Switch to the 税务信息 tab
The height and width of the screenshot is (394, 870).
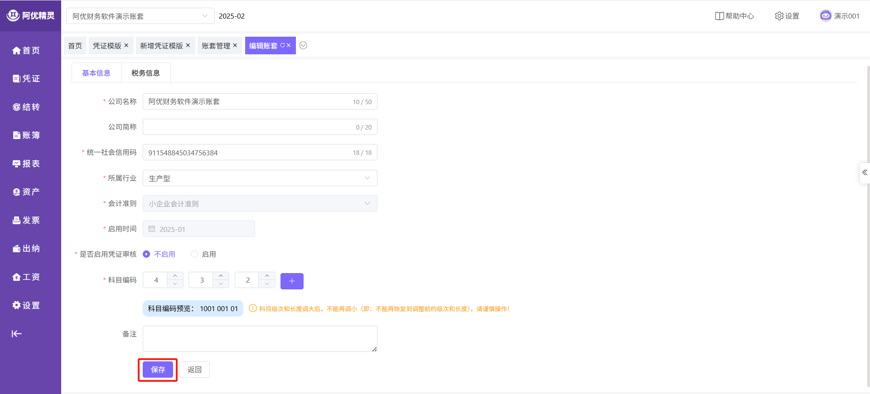[145, 73]
